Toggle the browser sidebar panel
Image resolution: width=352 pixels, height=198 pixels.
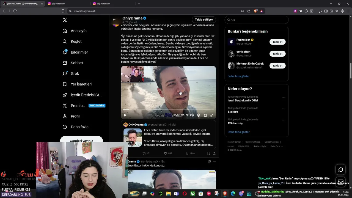(326, 11)
